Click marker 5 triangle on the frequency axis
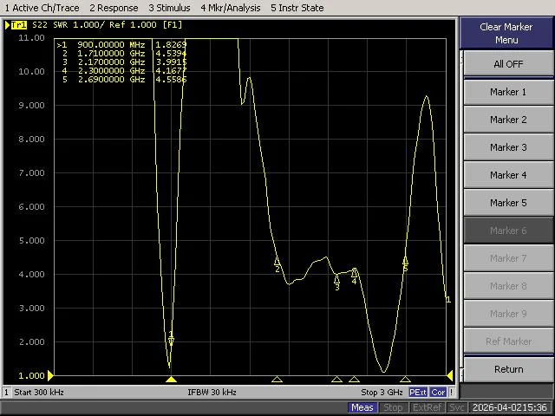 pos(405,380)
